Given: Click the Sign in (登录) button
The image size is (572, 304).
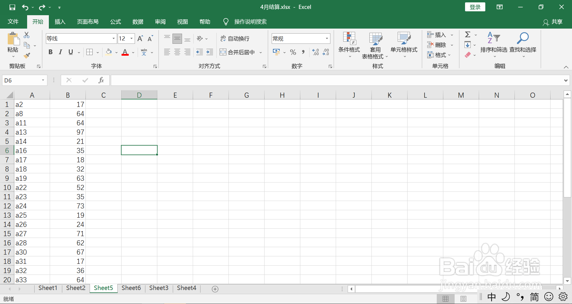Looking at the screenshot, I should click(475, 7).
